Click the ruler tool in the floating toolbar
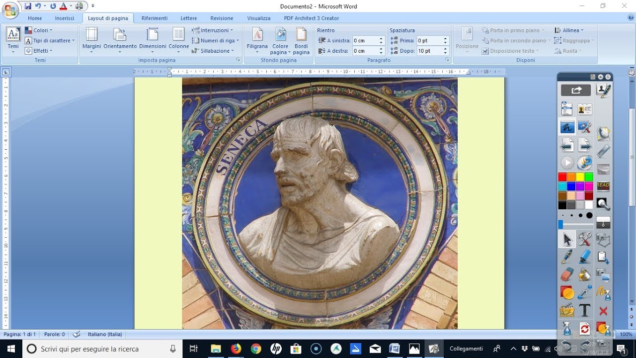The image size is (636, 358). pyautogui.click(x=603, y=151)
